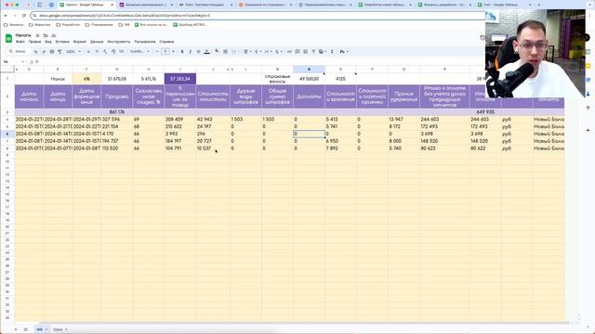Image resolution: width=595 pixels, height=334 pixels.
Task: Open the horizontal align dropdown
Action: point(247,52)
